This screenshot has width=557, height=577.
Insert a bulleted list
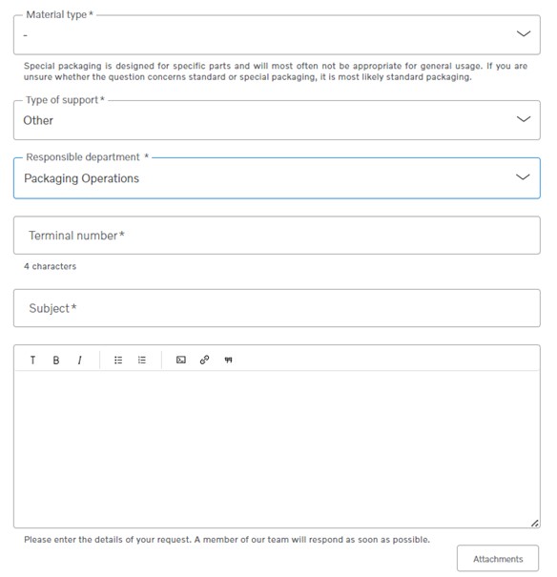tap(118, 360)
